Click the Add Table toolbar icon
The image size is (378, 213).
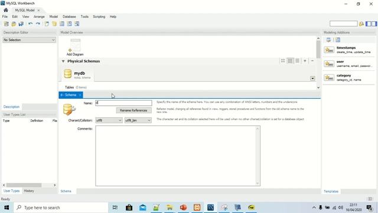[62, 24]
